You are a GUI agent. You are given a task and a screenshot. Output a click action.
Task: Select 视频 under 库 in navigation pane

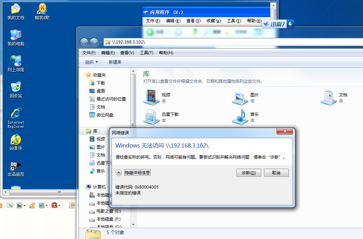[97, 139]
